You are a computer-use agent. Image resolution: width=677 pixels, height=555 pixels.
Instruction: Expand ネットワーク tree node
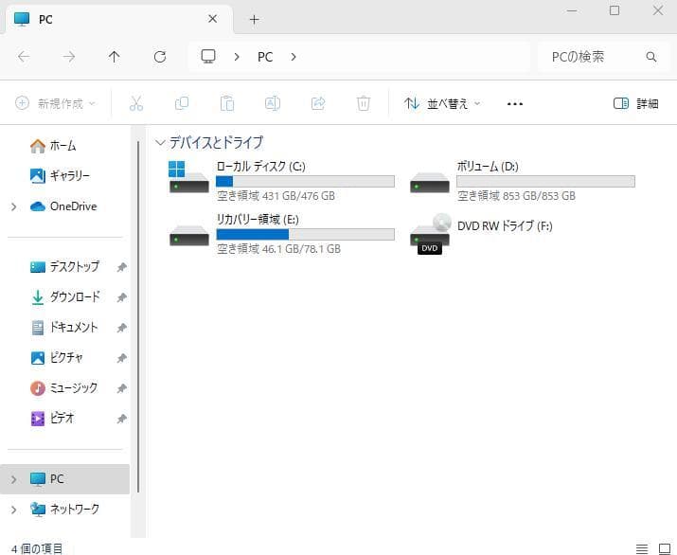click(14, 510)
